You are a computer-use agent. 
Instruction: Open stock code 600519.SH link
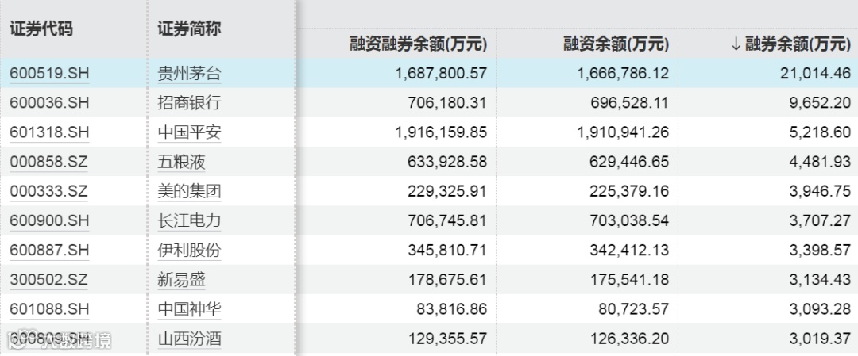pos(49,74)
